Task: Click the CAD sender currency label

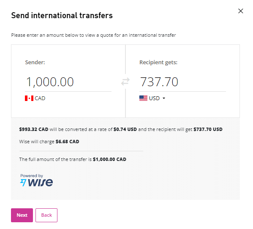Action: 40,98
